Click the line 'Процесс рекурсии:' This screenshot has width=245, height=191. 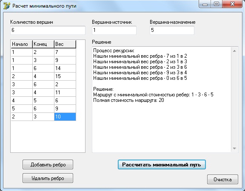click(114, 51)
